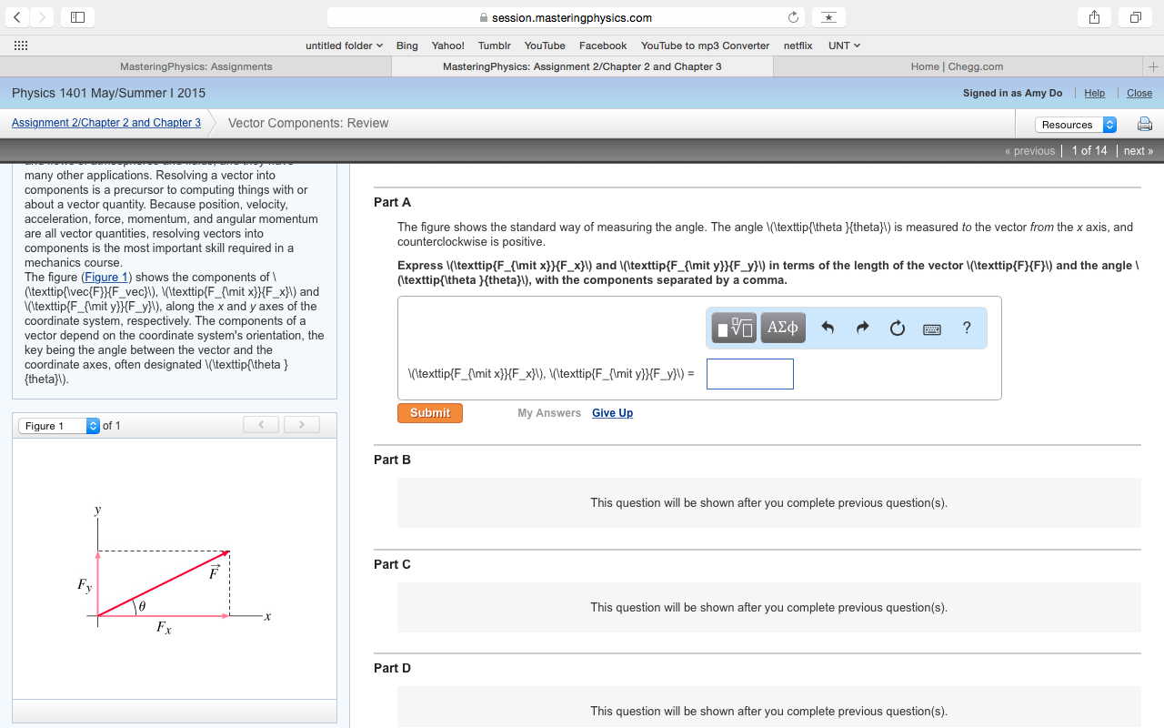Click the print icon near Resources
Screen dimensions: 1164x728
[x=1143, y=123]
